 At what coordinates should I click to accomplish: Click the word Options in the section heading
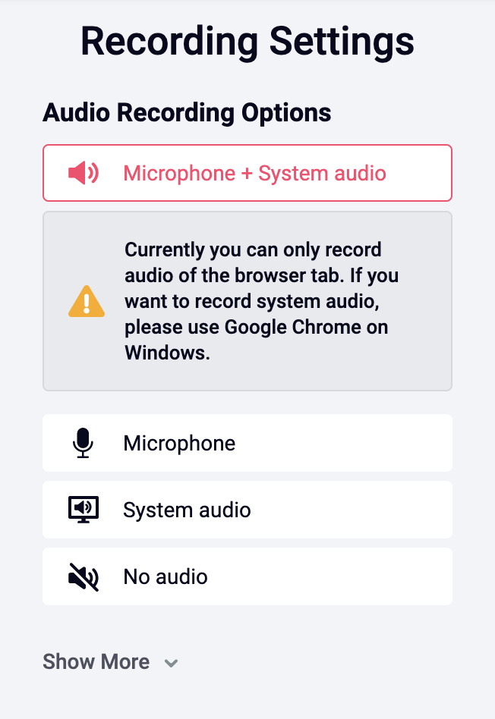pyautogui.click(x=286, y=113)
